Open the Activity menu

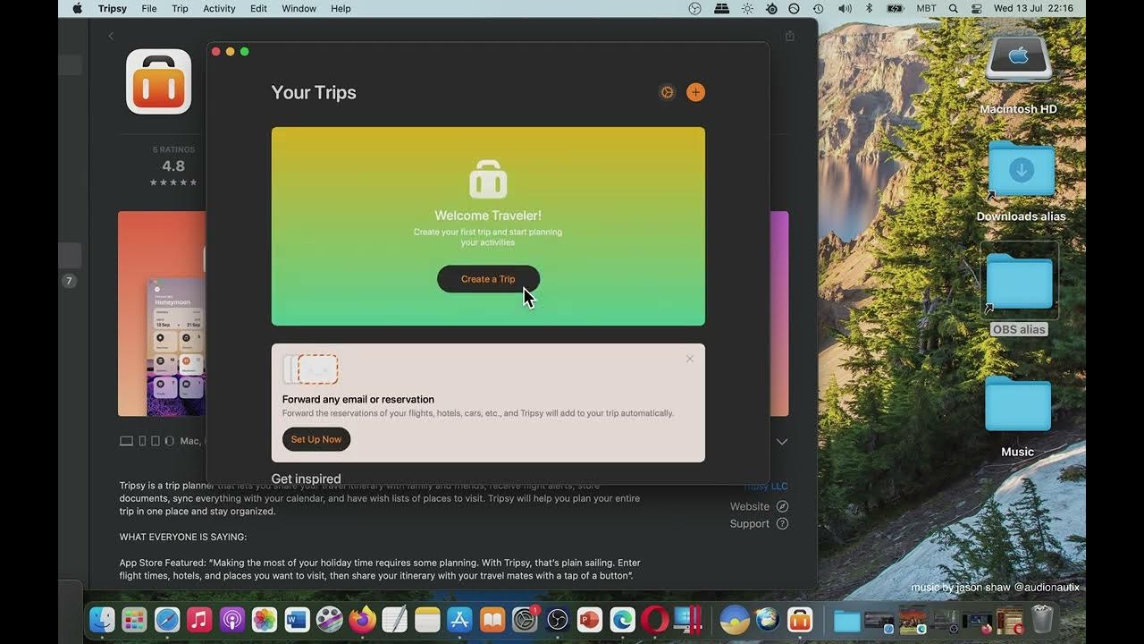[x=219, y=8]
